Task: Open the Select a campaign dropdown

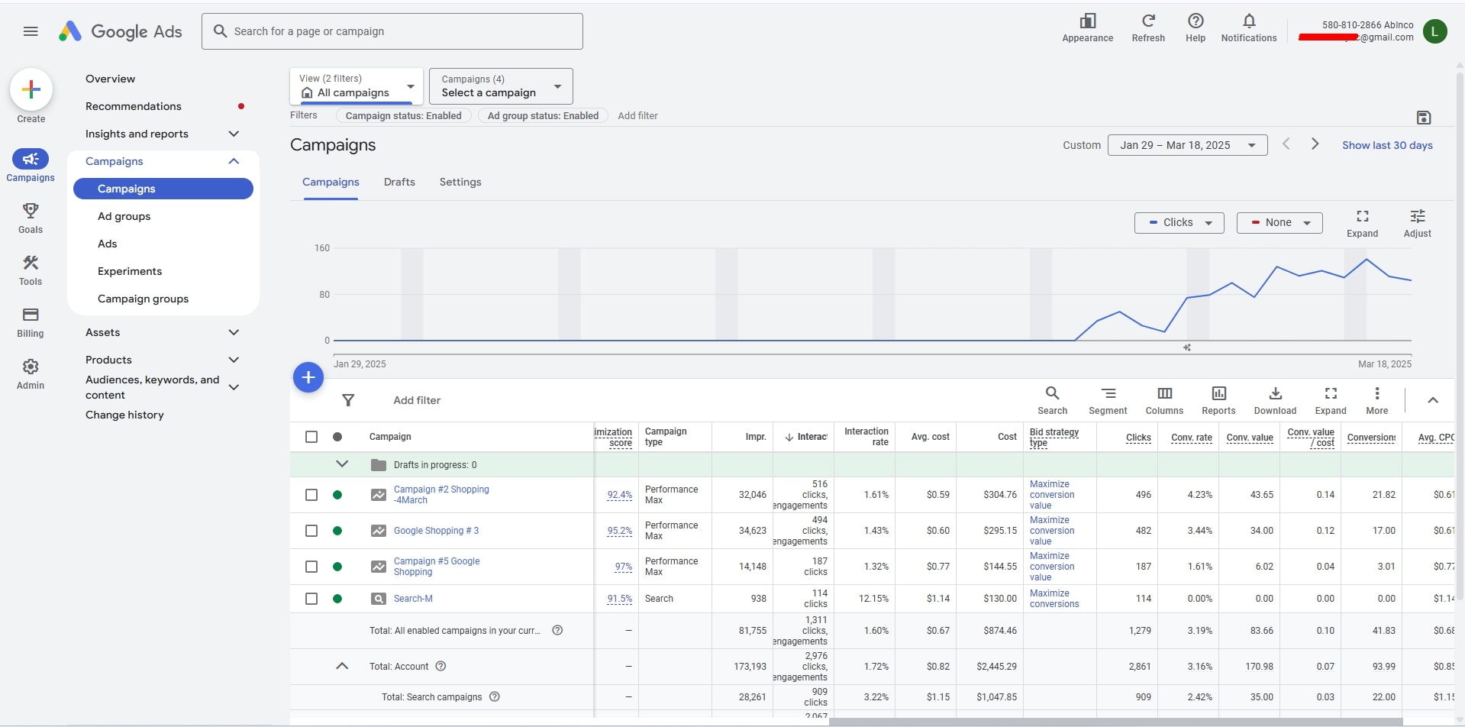Action: click(501, 86)
